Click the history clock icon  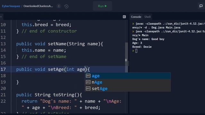tap(66, 6)
